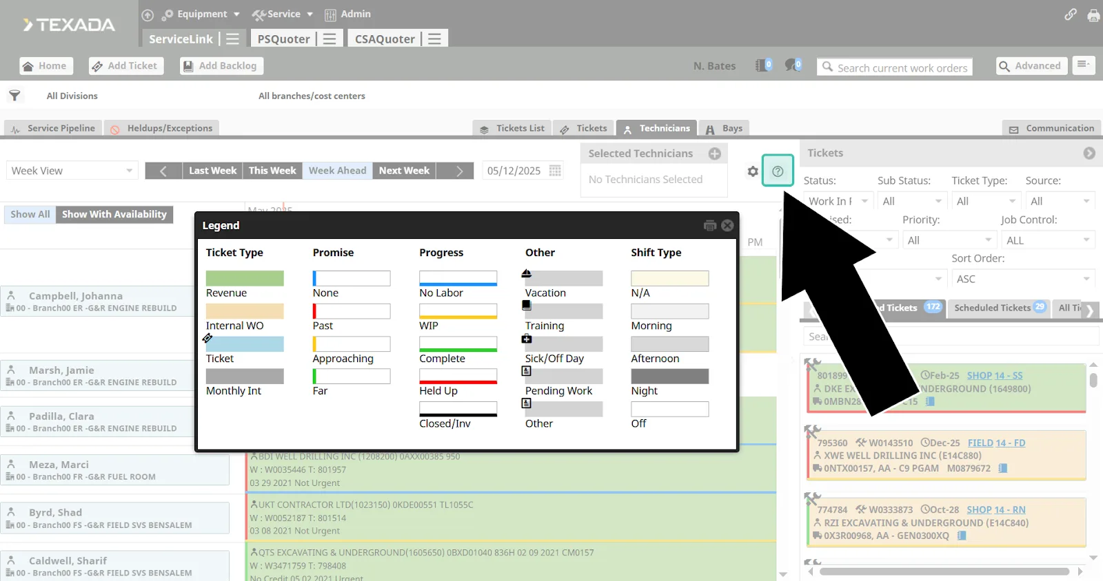The image size is (1103, 581).
Task: Open the calendar date picker icon
Action: [555, 171]
